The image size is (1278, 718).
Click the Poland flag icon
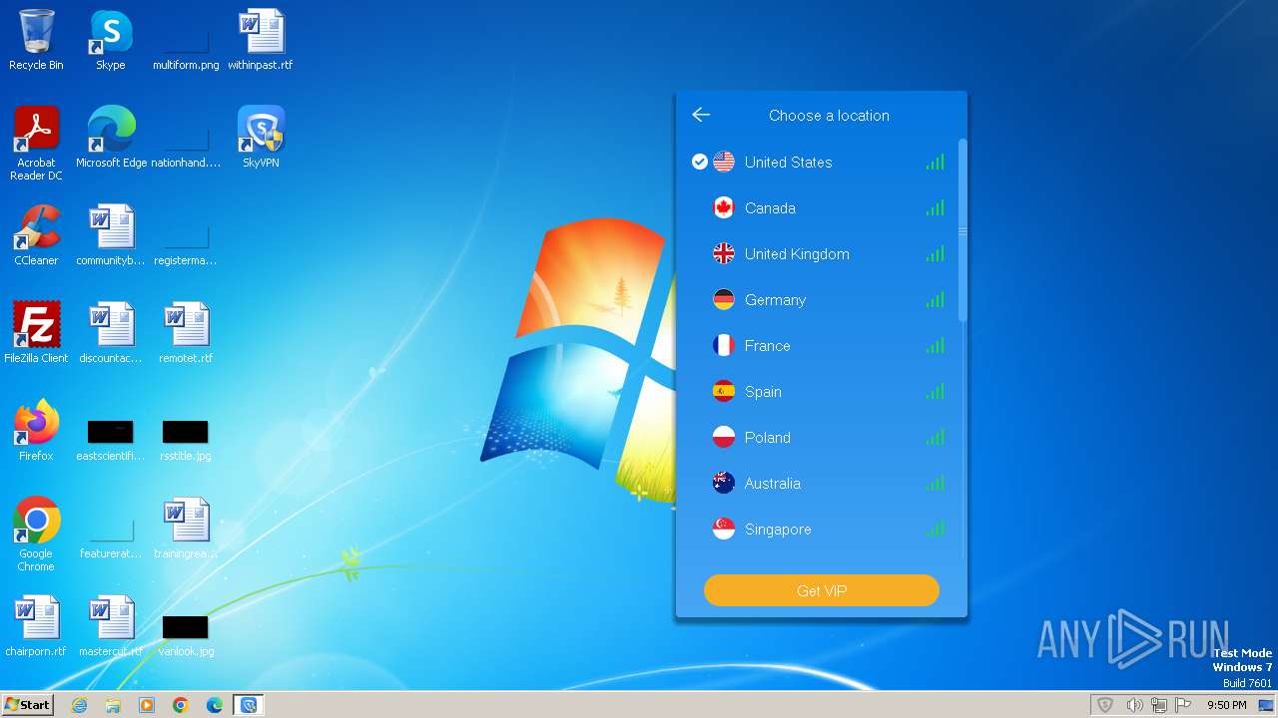click(724, 437)
